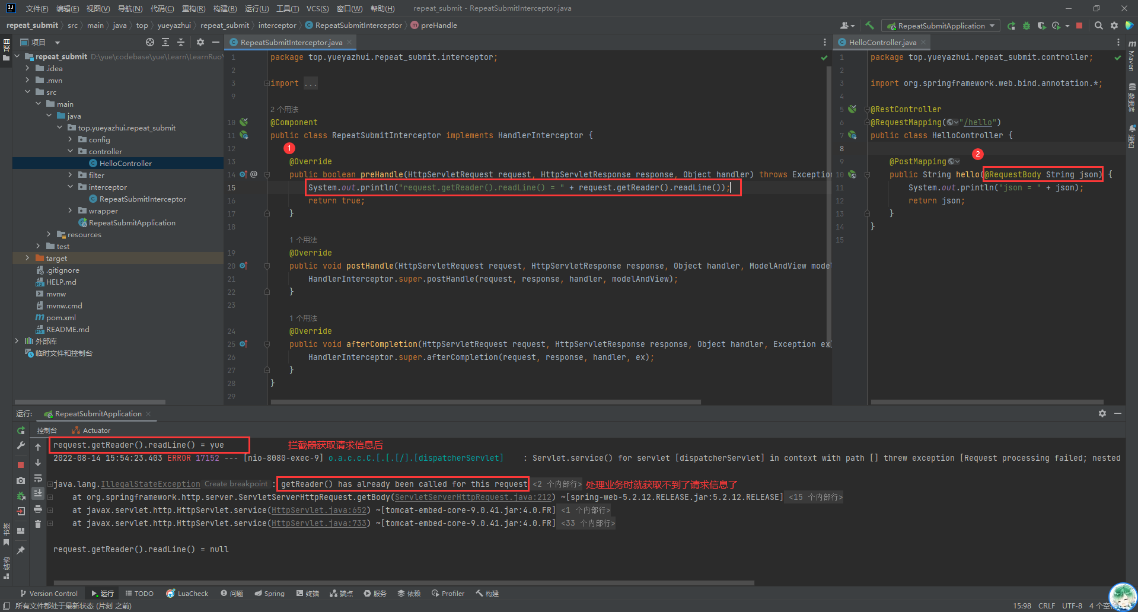1138x612 pixels.
Task: Open the run configuration dropdown RepeatSubmitApplication
Action: (941, 26)
